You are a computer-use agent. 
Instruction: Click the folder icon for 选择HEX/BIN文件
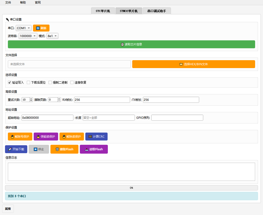(181, 64)
